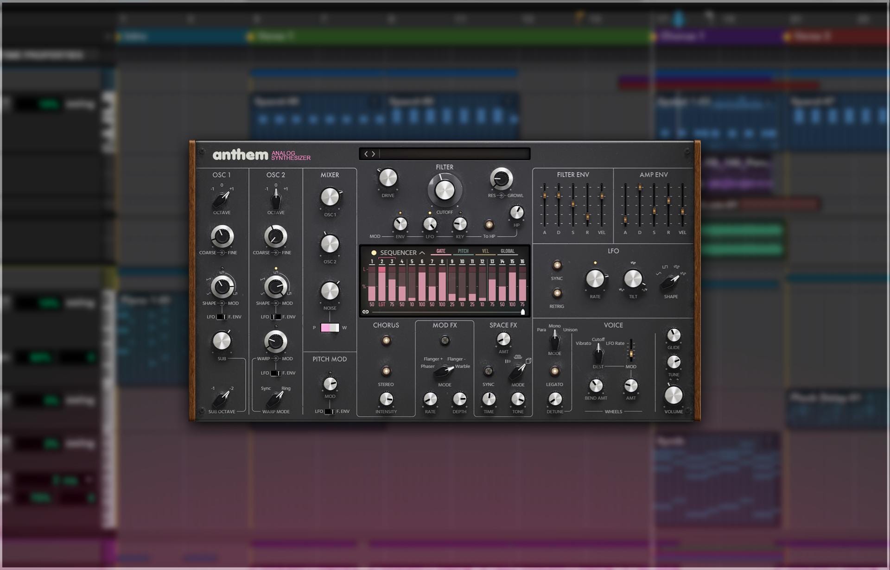Click the Amp Env VEL slider
Image resolution: width=890 pixels, height=570 pixels.
[682, 211]
